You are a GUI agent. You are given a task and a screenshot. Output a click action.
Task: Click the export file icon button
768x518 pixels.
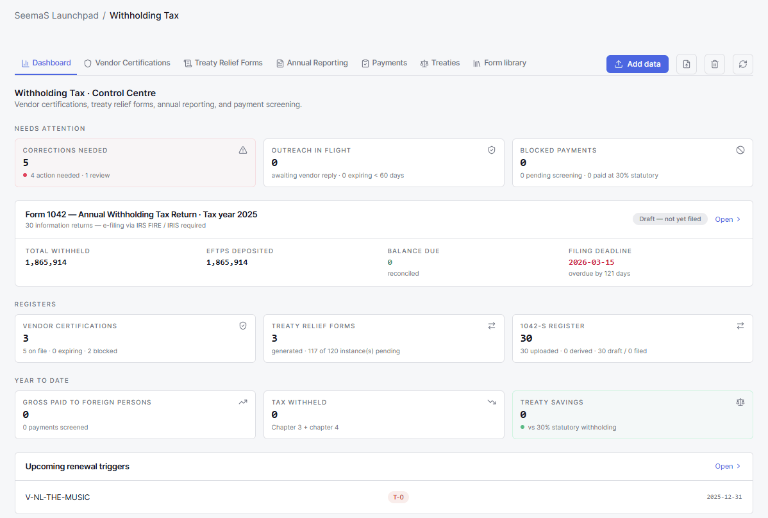[x=686, y=64]
